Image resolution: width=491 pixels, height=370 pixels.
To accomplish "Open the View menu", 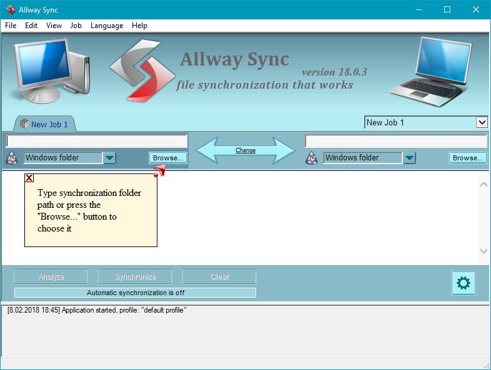I will click(x=54, y=26).
